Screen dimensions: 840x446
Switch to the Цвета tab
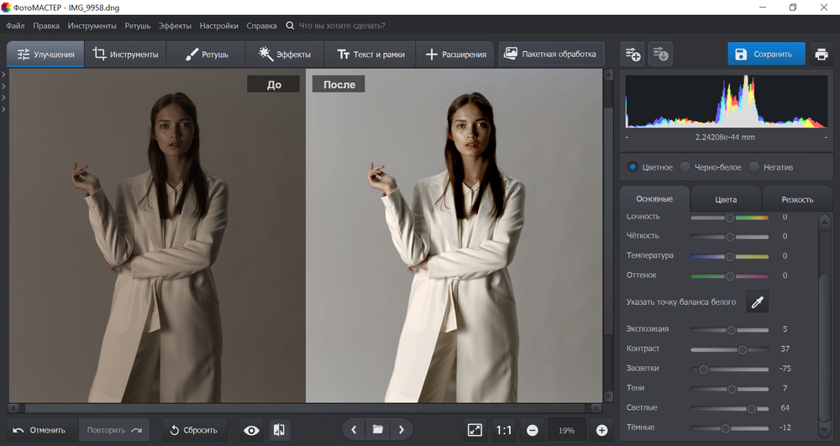click(x=726, y=199)
